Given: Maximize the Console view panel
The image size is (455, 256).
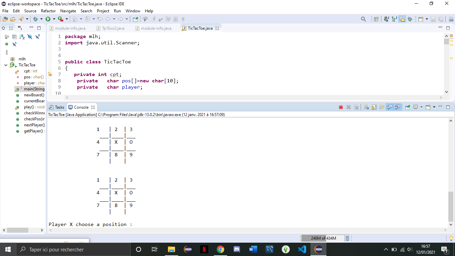Looking at the screenshot, I should pos(448,107).
